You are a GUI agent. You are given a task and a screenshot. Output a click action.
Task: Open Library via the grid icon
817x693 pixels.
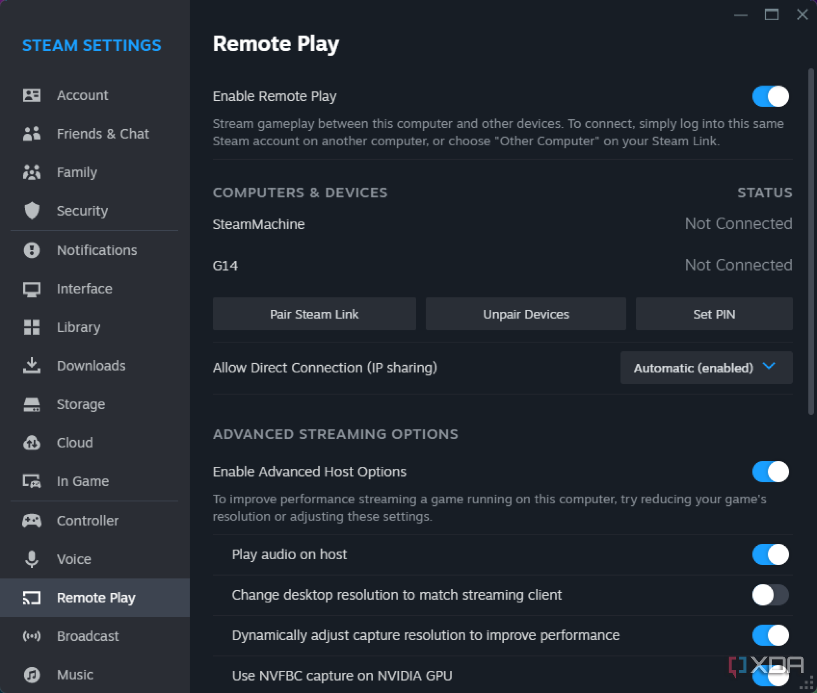(32, 327)
